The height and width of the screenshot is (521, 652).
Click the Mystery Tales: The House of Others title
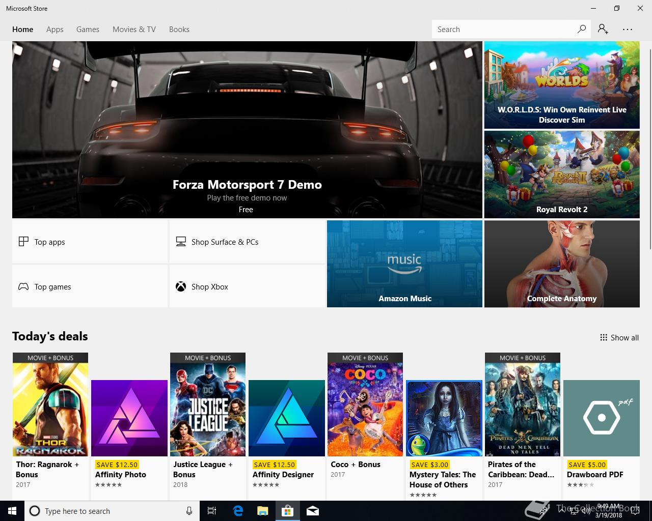(x=443, y=480)
